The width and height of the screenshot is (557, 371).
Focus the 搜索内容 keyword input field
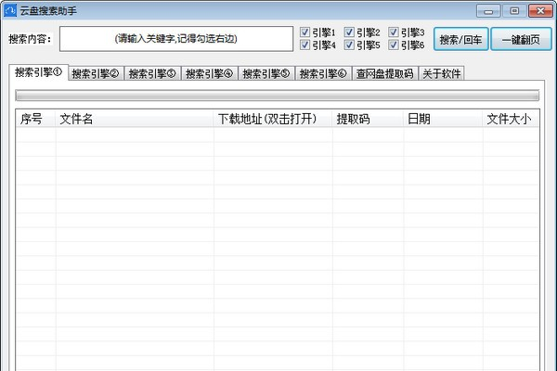coord(176,39)
